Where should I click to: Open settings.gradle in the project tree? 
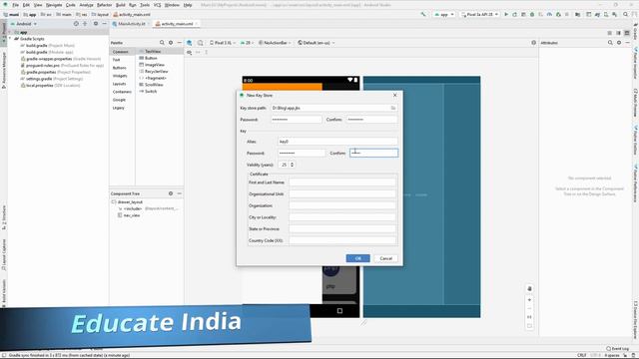point(39,79)
